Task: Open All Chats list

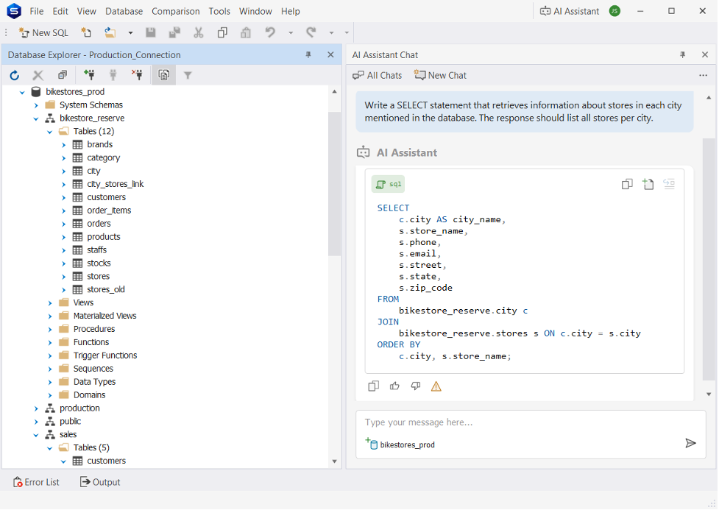Action: tap(377, 74)
